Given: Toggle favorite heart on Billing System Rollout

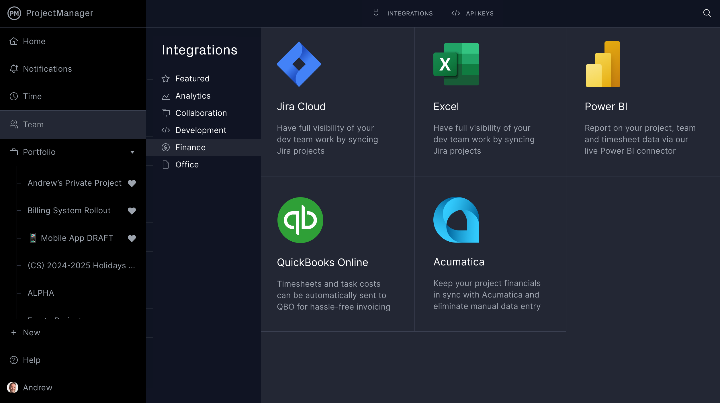Looking at the screenshot, I should (x=132, y=211).
